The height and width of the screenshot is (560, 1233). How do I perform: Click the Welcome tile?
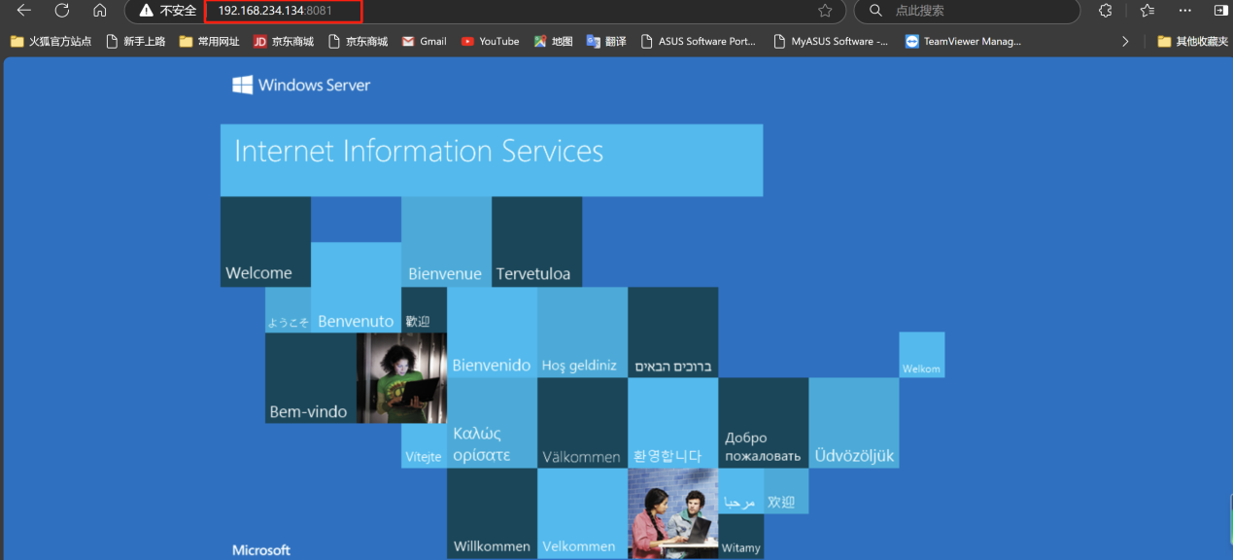click(265, 242)
